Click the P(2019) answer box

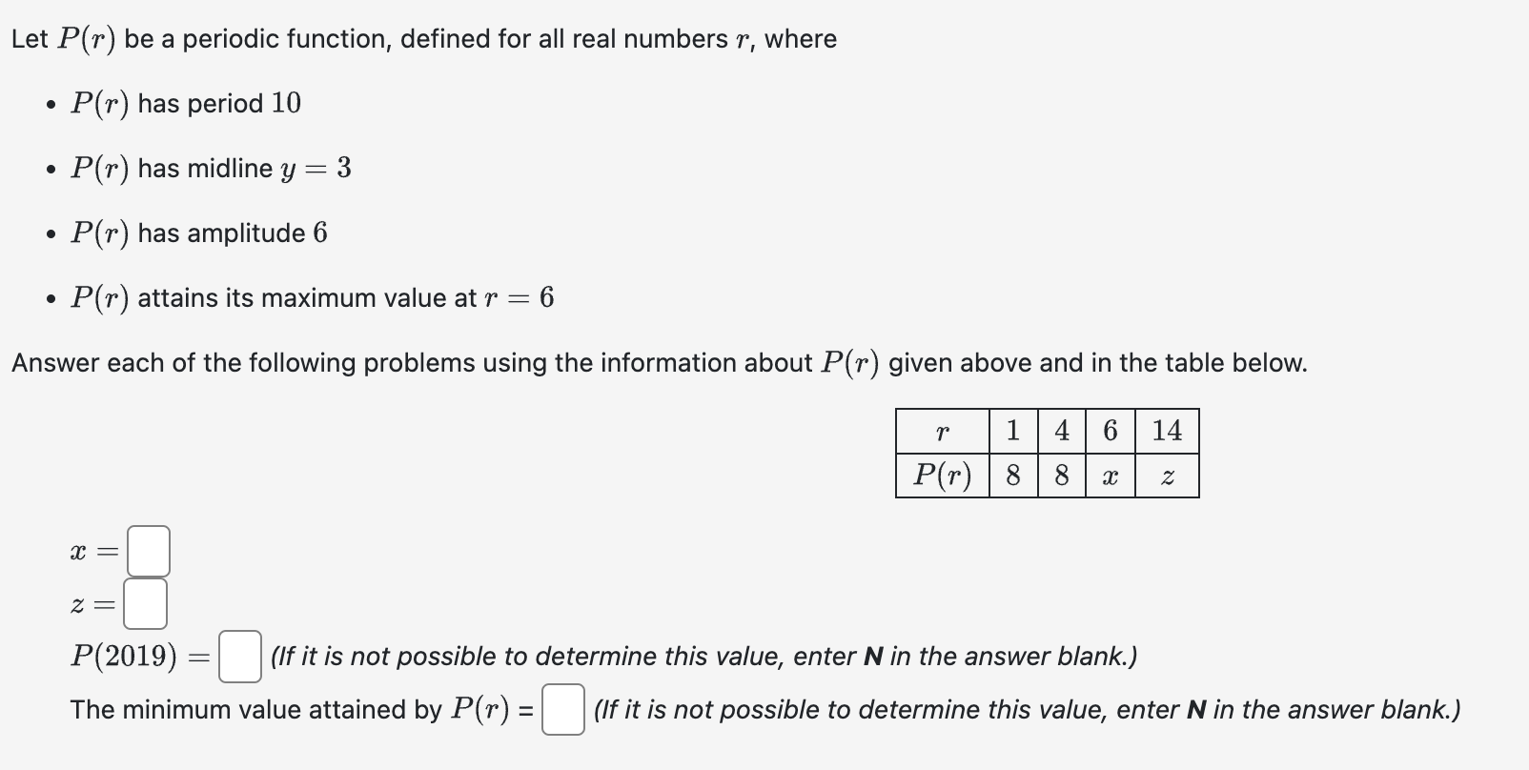point(239,657)
